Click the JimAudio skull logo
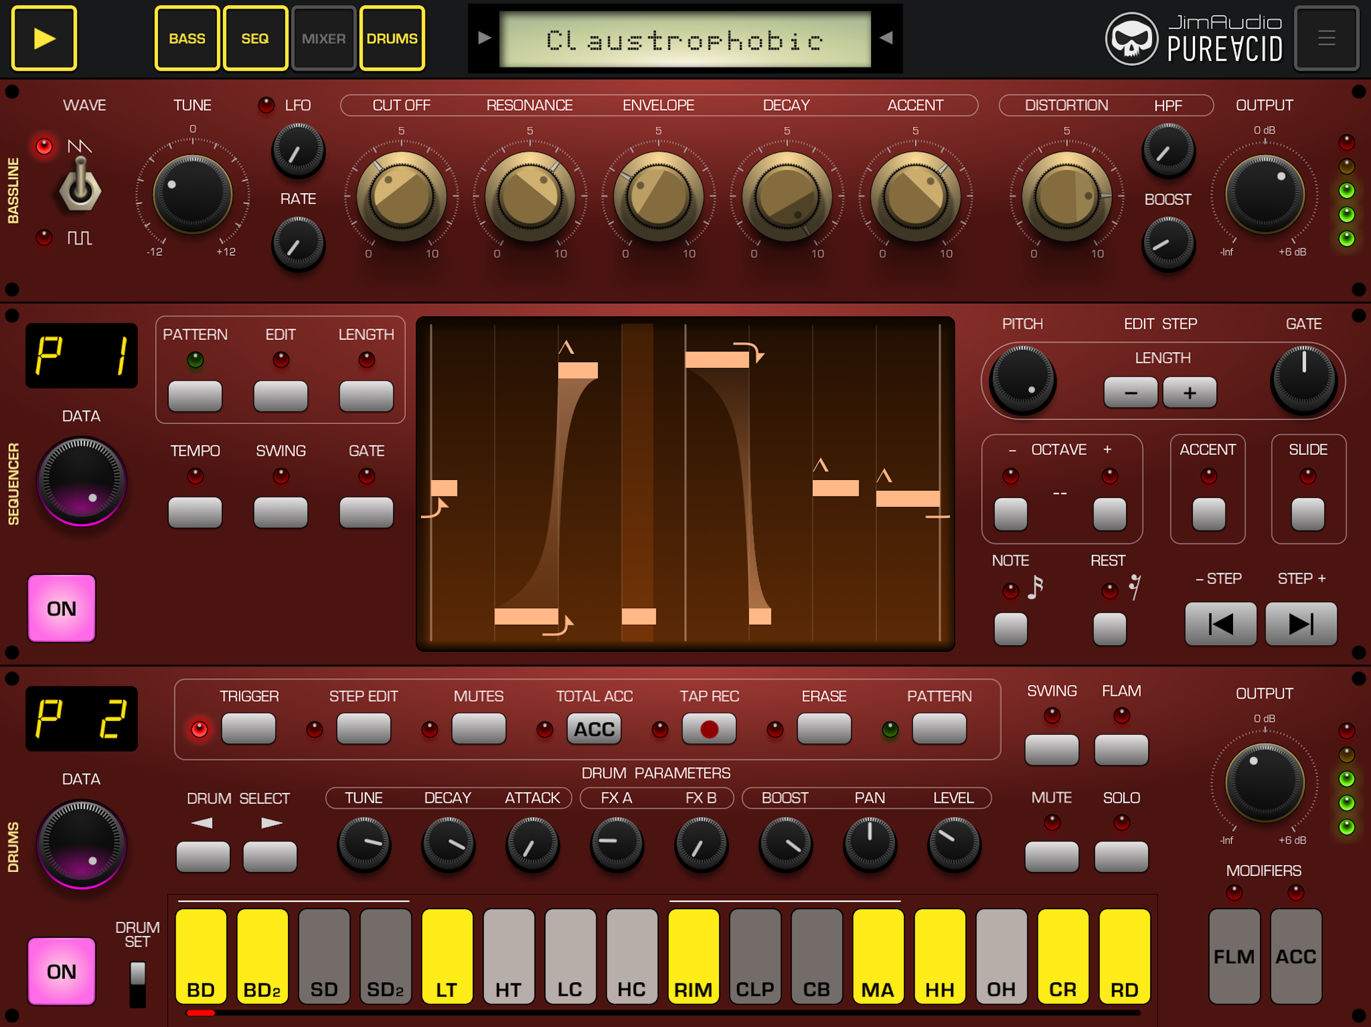 point(1131,39)
